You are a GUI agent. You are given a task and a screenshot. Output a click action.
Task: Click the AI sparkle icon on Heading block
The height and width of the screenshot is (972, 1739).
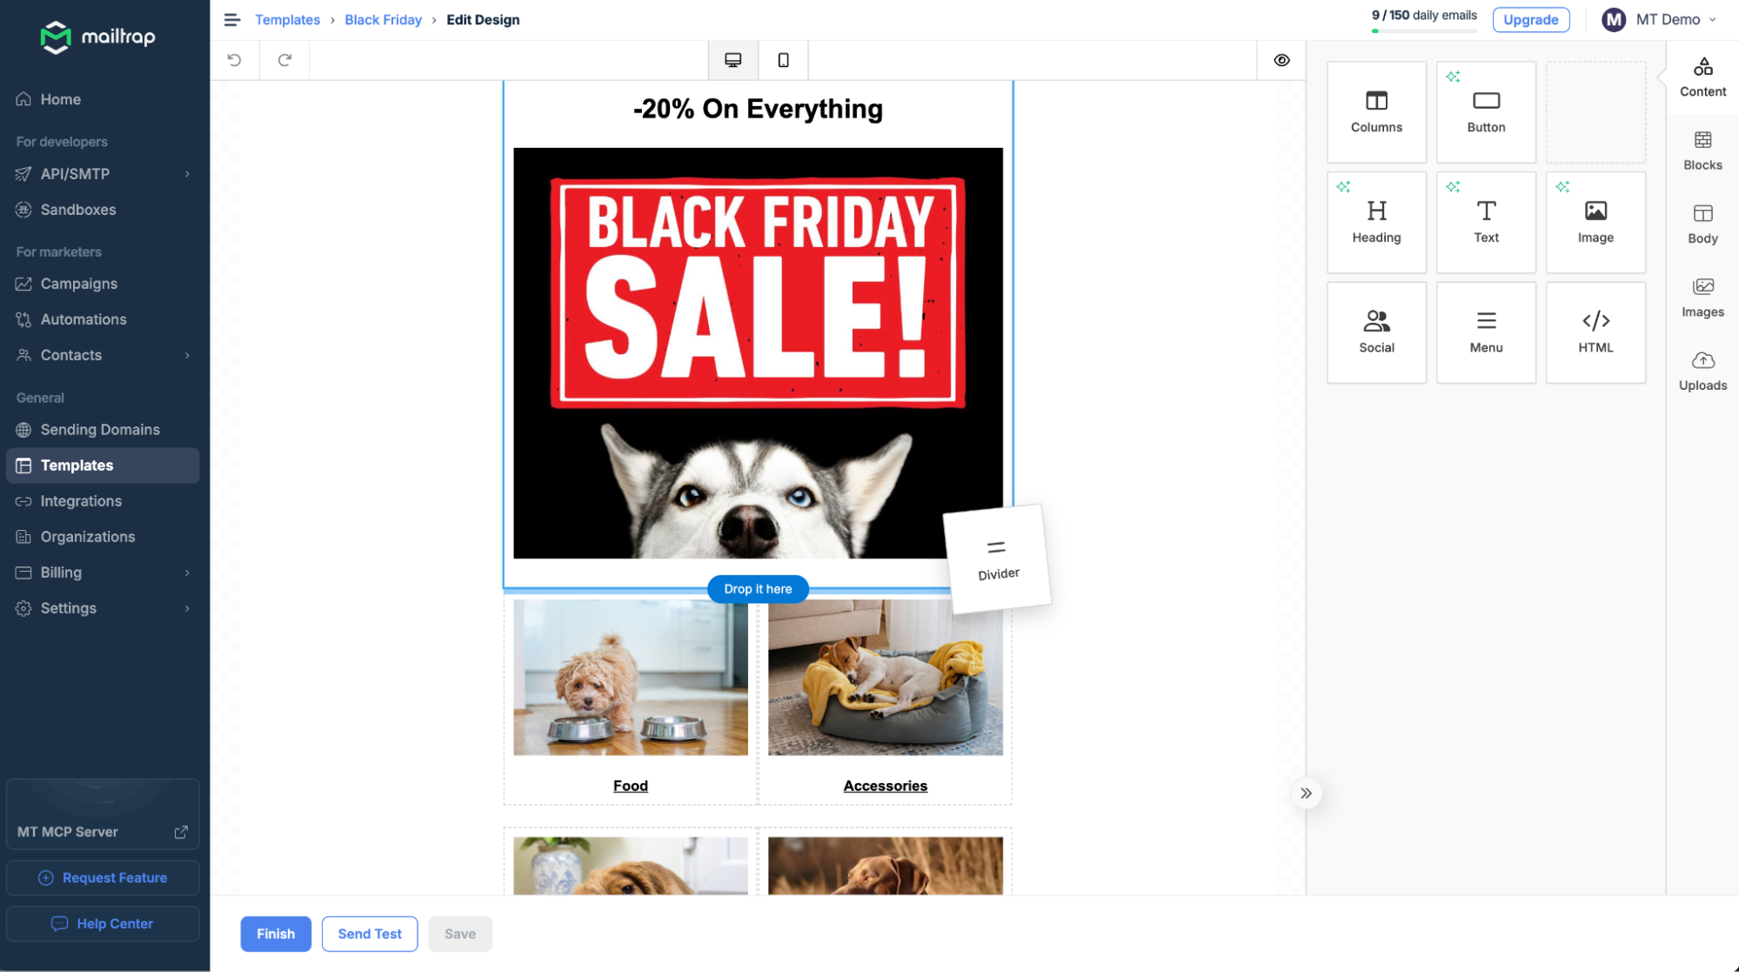point(1343,187)
